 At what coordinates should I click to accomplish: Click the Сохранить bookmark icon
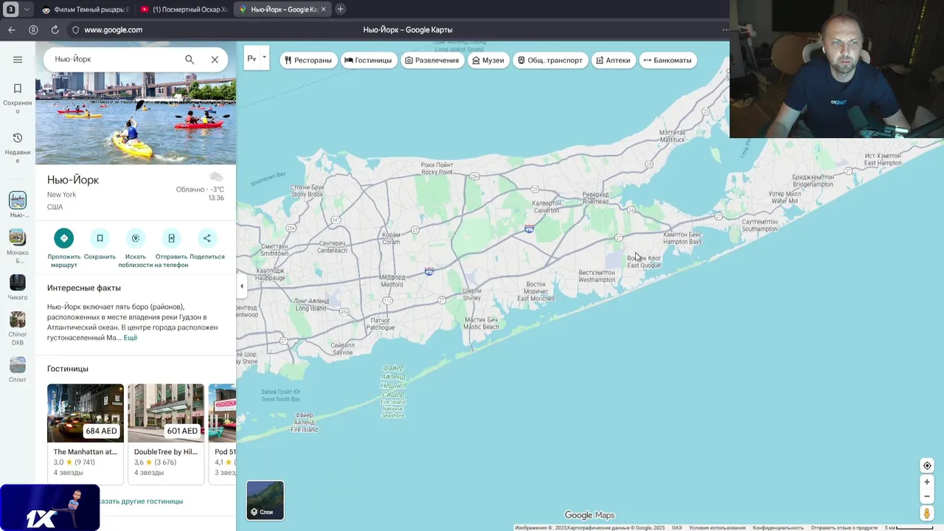click(x=100, y=238)
